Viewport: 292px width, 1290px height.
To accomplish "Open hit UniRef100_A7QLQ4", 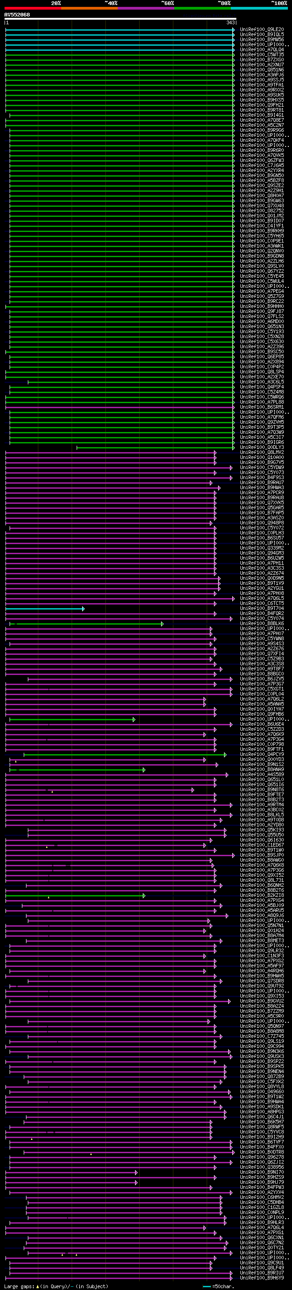I will [262, 49].
